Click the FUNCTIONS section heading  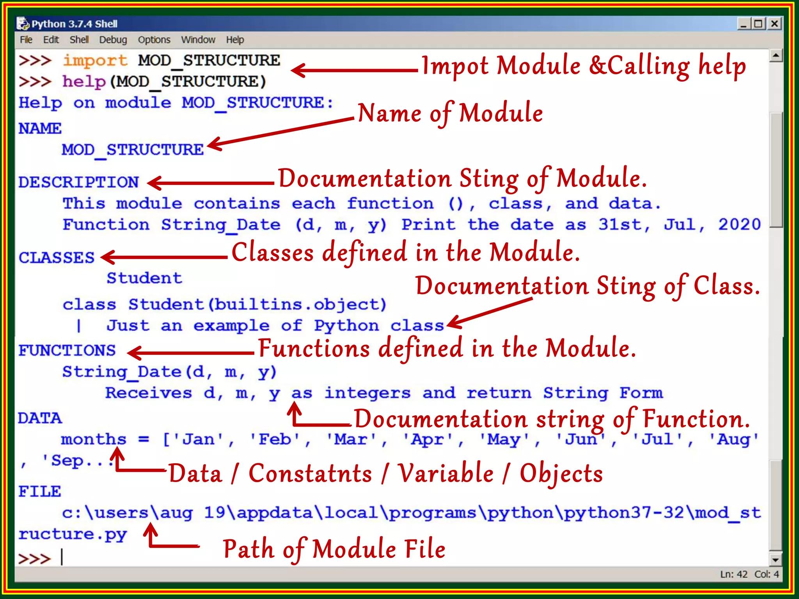pyautogui.click(x=67, y=351)
